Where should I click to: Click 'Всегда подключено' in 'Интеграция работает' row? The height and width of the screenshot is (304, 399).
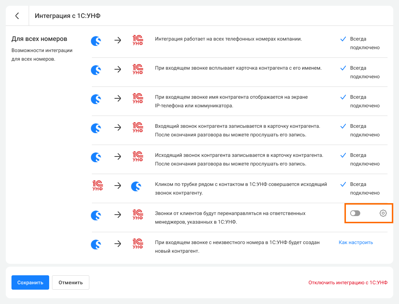(365, 43)
